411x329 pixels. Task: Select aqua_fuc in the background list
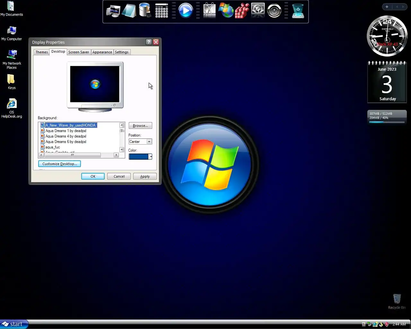[53, 147]
